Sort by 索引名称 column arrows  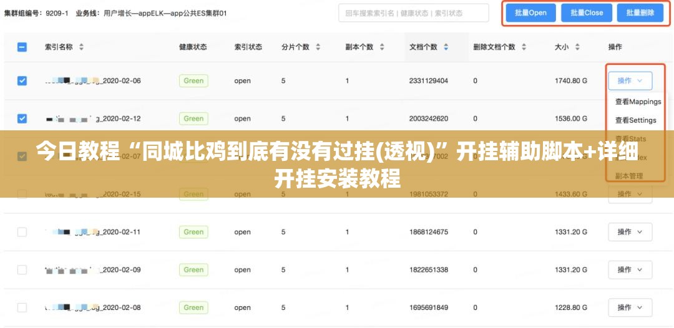[81, 47]
